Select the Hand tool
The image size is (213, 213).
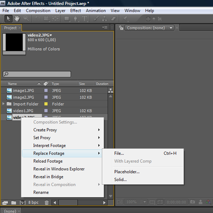click(17, 18)
